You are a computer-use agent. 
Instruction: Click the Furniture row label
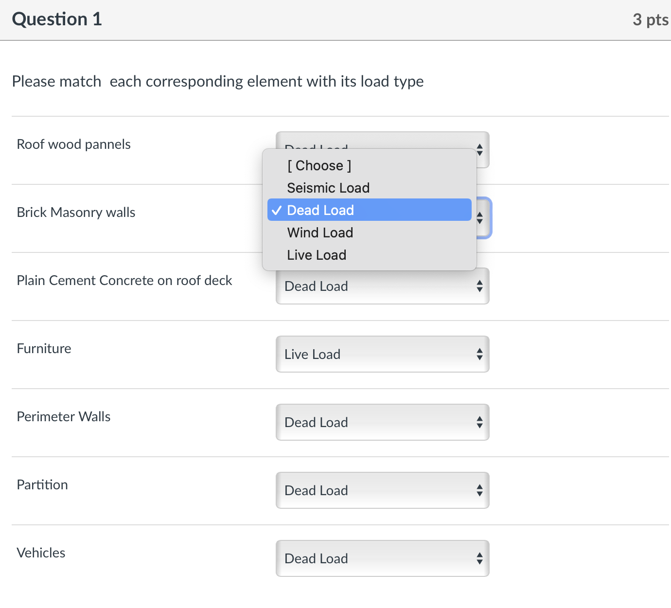click(44, 348)
